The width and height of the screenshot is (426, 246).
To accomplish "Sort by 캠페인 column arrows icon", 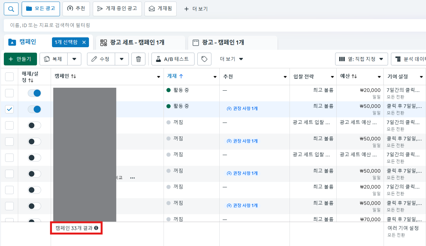I will 74,77.
